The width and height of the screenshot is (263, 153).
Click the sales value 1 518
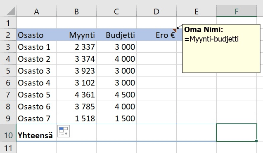click(76, 118)
